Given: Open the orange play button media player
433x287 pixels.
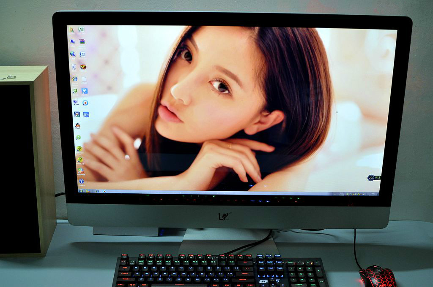Looking at the screenshot, I should pos(85,103).
